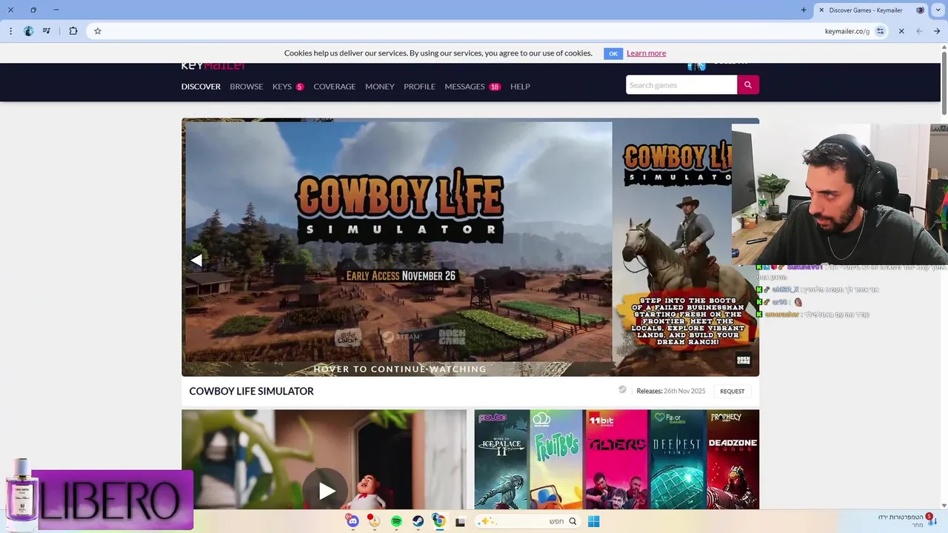The image size is (948, 533).
Task: Click the Steam platform icon beside Releases
Action: [622, 390]
